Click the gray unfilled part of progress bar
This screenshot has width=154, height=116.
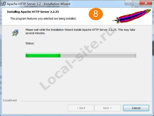tap(98, 55)
